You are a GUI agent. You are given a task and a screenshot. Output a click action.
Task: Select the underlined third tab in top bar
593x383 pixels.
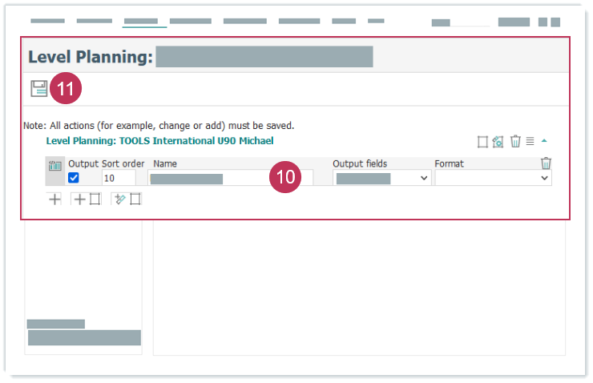141,22
